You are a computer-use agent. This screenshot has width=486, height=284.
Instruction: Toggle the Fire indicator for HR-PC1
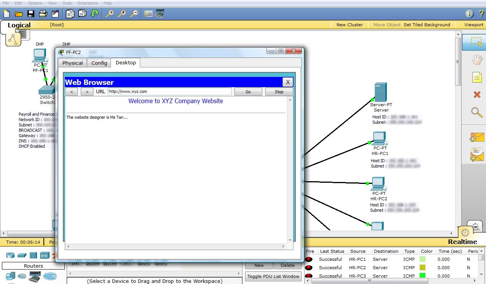point(309,259)
